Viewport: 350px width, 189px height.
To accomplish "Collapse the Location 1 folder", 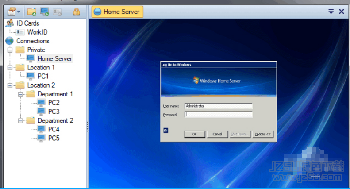I will point(10,67).
